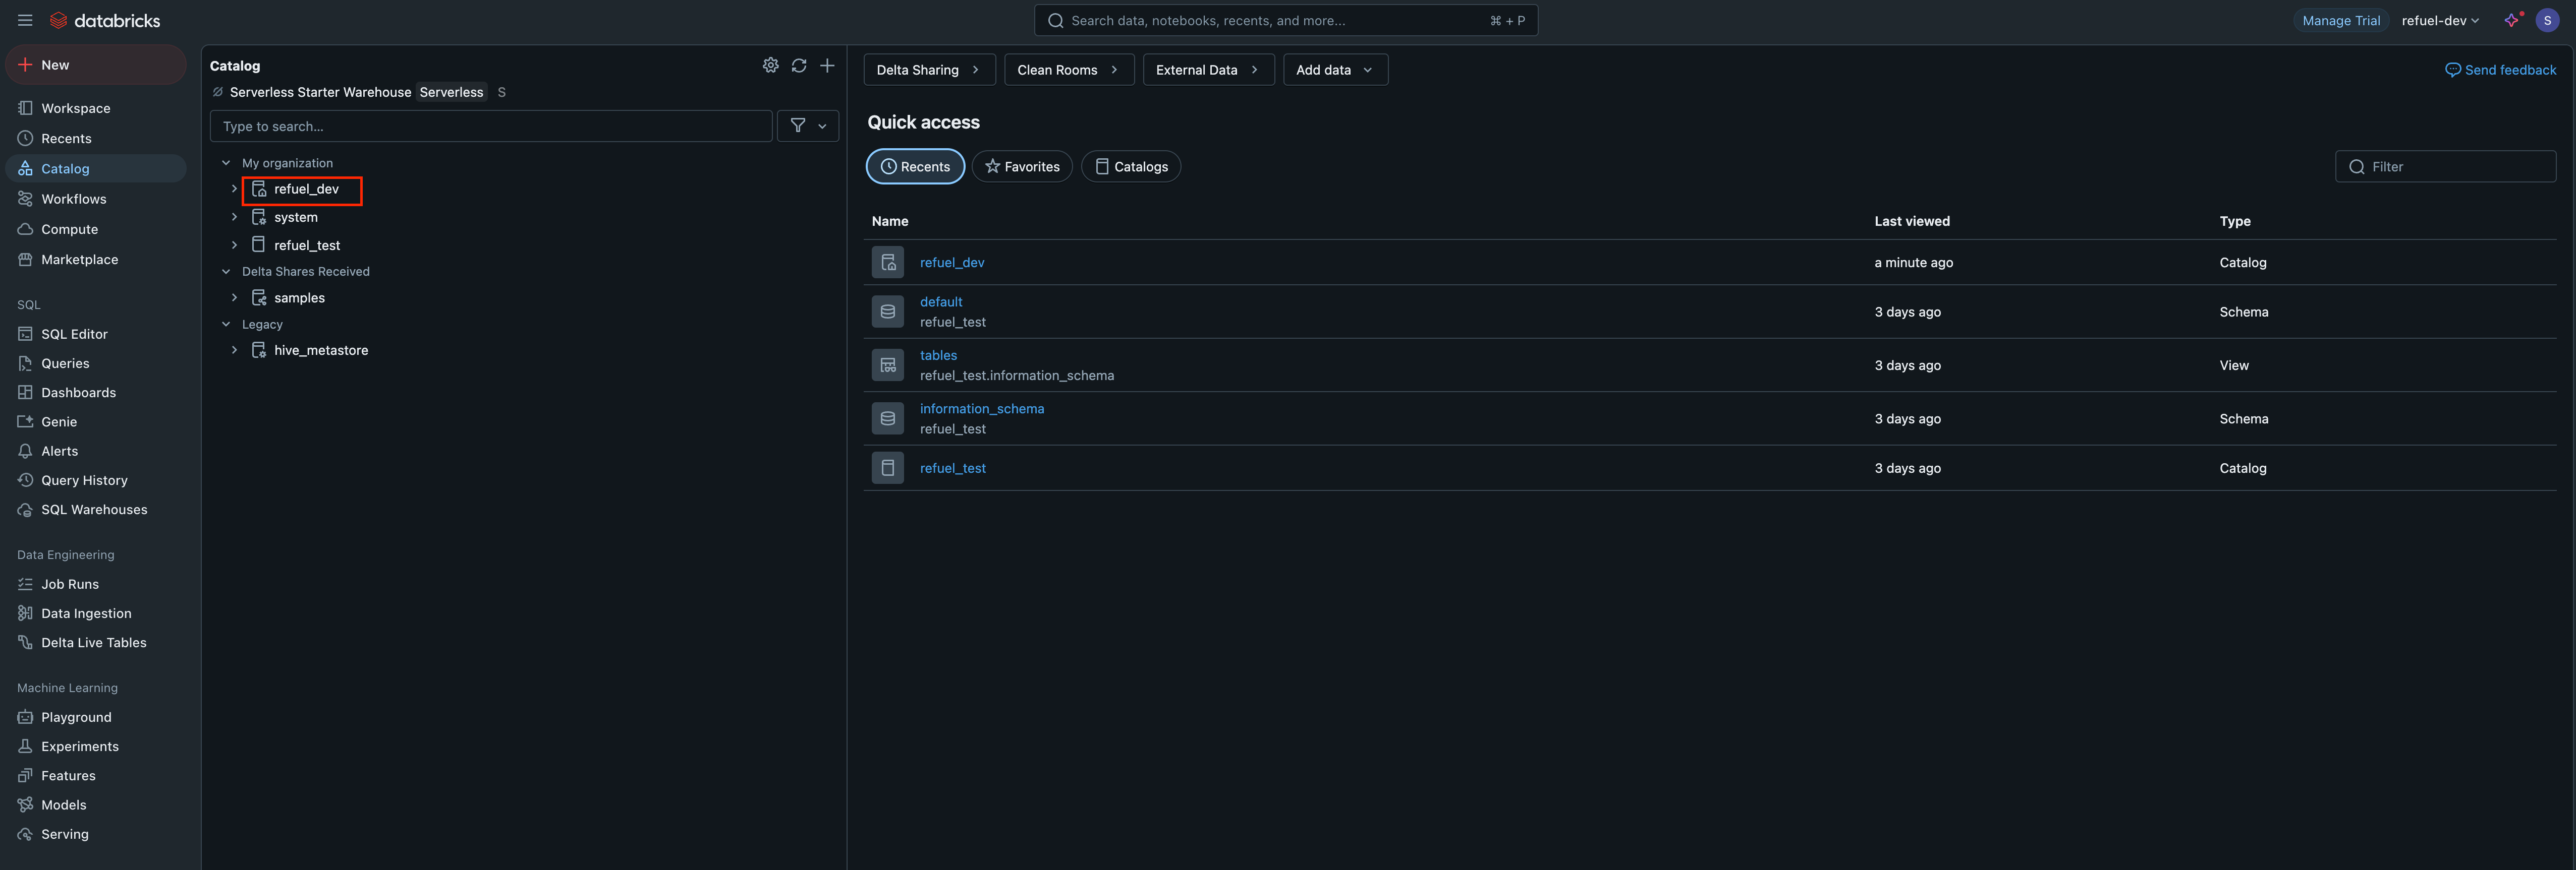
Task: Open the Databricks Assistant sparkle icon
Action: 2511,20
